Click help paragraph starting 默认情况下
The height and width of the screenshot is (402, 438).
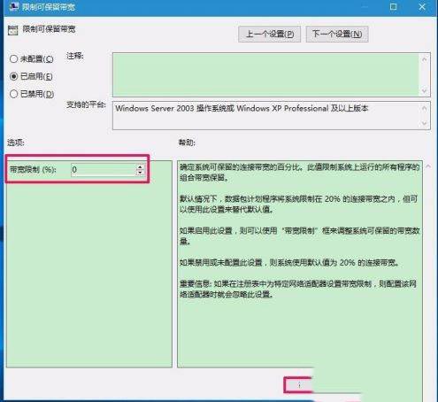coord(298,205)
